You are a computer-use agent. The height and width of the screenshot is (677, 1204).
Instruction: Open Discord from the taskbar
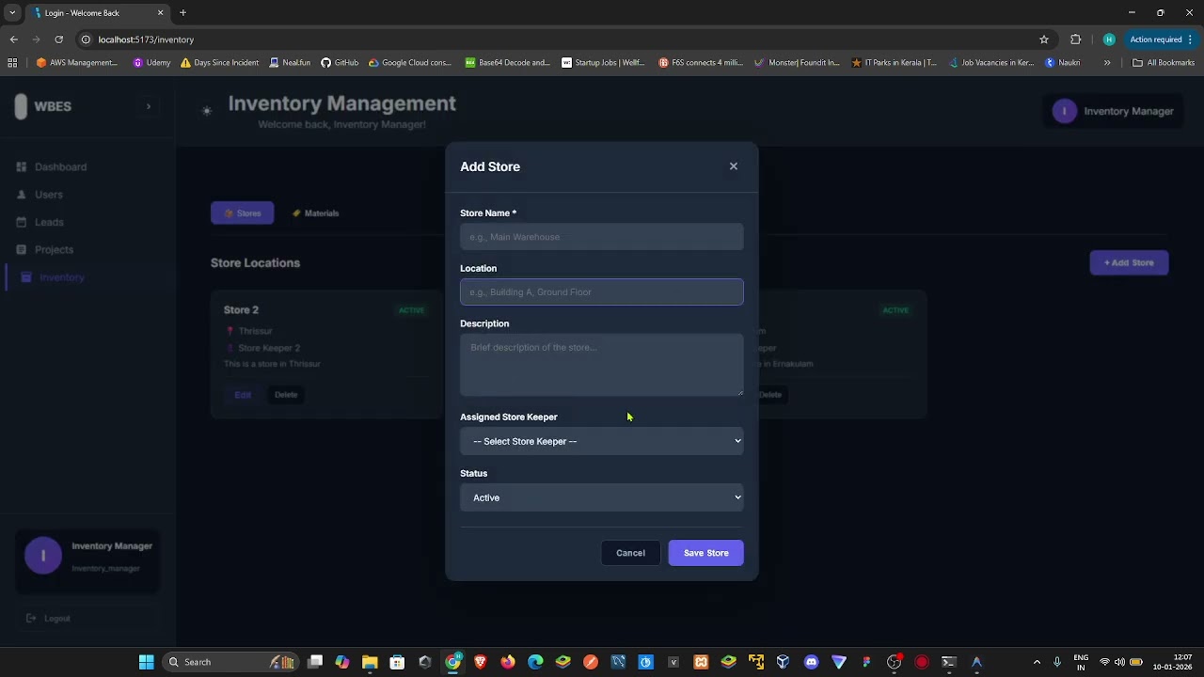(x=811, y=662)
